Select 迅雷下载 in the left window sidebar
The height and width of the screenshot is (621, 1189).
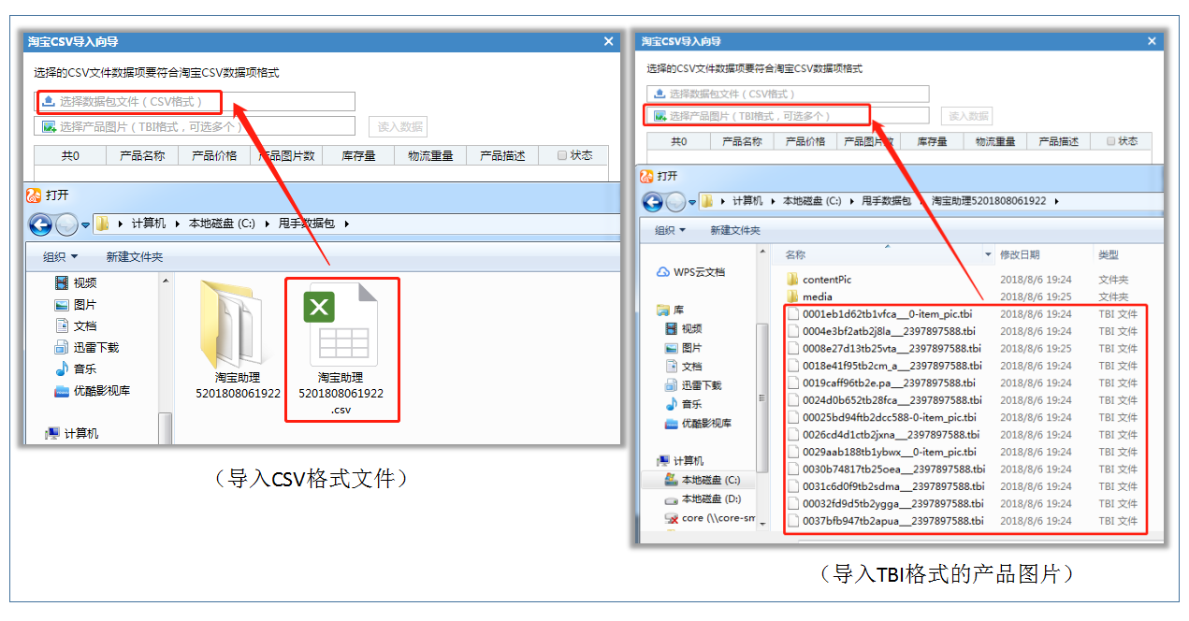click(86, 347)
